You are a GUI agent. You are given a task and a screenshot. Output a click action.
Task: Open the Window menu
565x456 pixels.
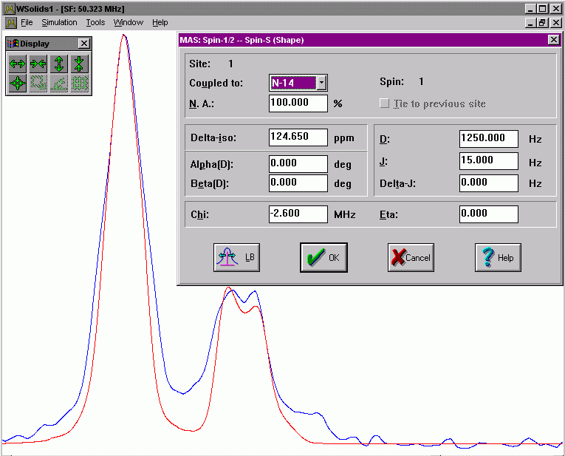click(129, 23)
